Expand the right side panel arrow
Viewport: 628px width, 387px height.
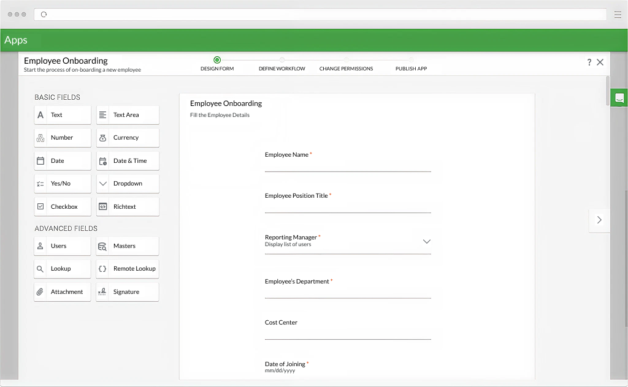(599, 220)
